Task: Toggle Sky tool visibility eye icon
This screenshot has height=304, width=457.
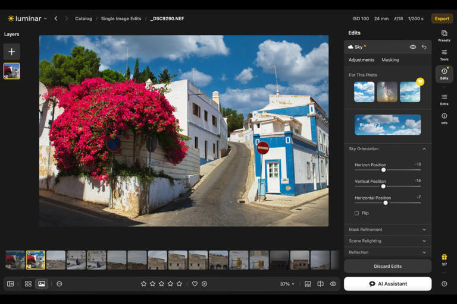Action: 413,47
